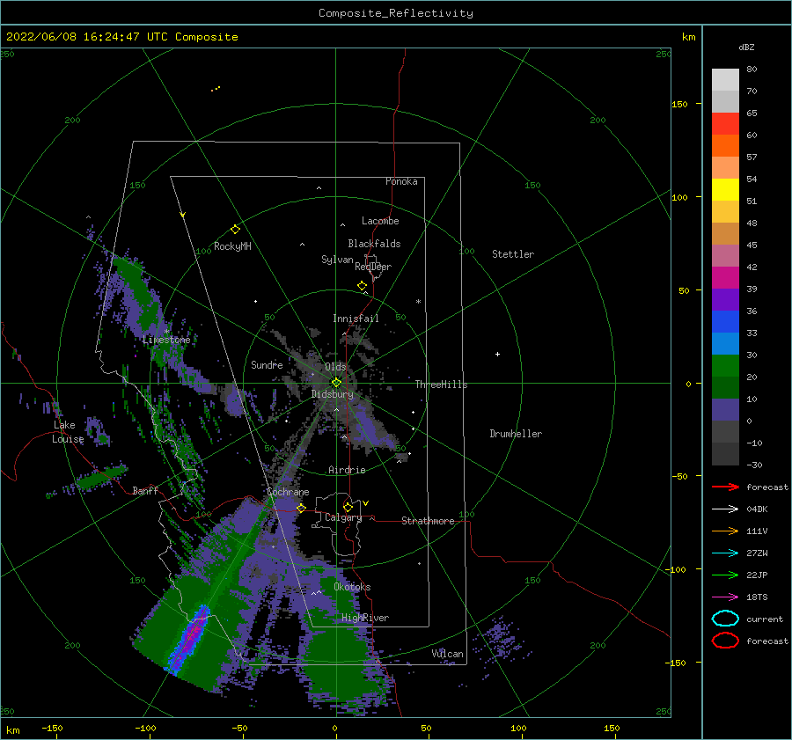Select the Cochrane label
Screen dimensions: 792x740
288,492
